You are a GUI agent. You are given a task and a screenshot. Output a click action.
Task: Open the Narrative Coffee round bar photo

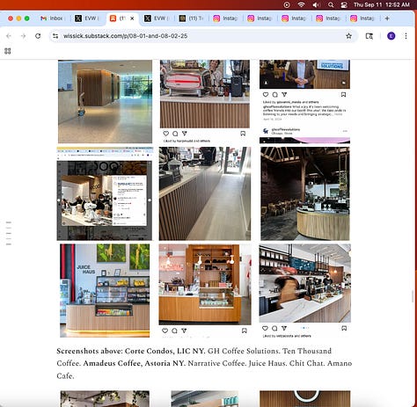(305, 193)
